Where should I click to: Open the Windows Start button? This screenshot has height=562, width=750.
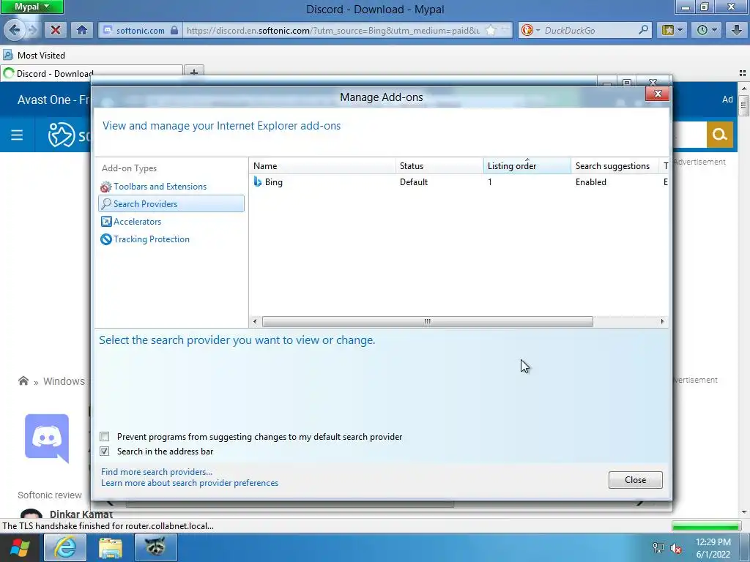[20, 547]
